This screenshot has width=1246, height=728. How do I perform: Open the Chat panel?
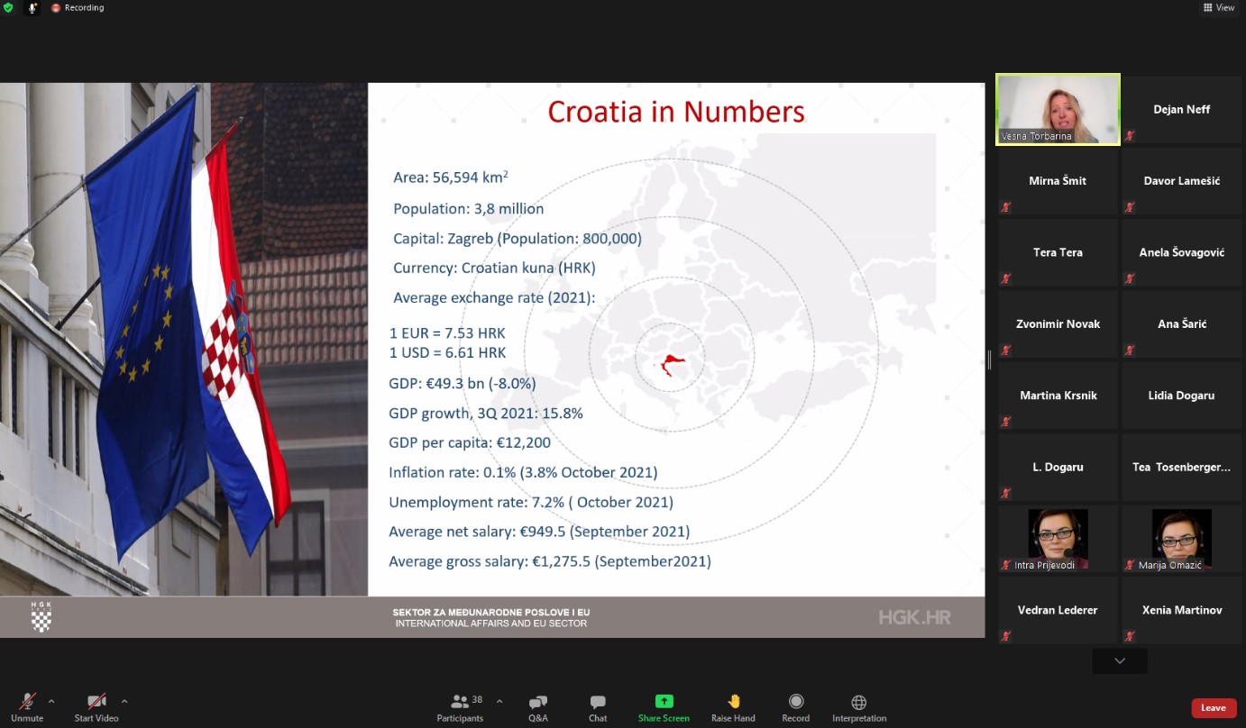tap(597, 706)
